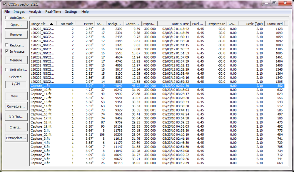Click the AutoOpen progress bar field
Screen dimensions: 294x172
coord(159,18)
